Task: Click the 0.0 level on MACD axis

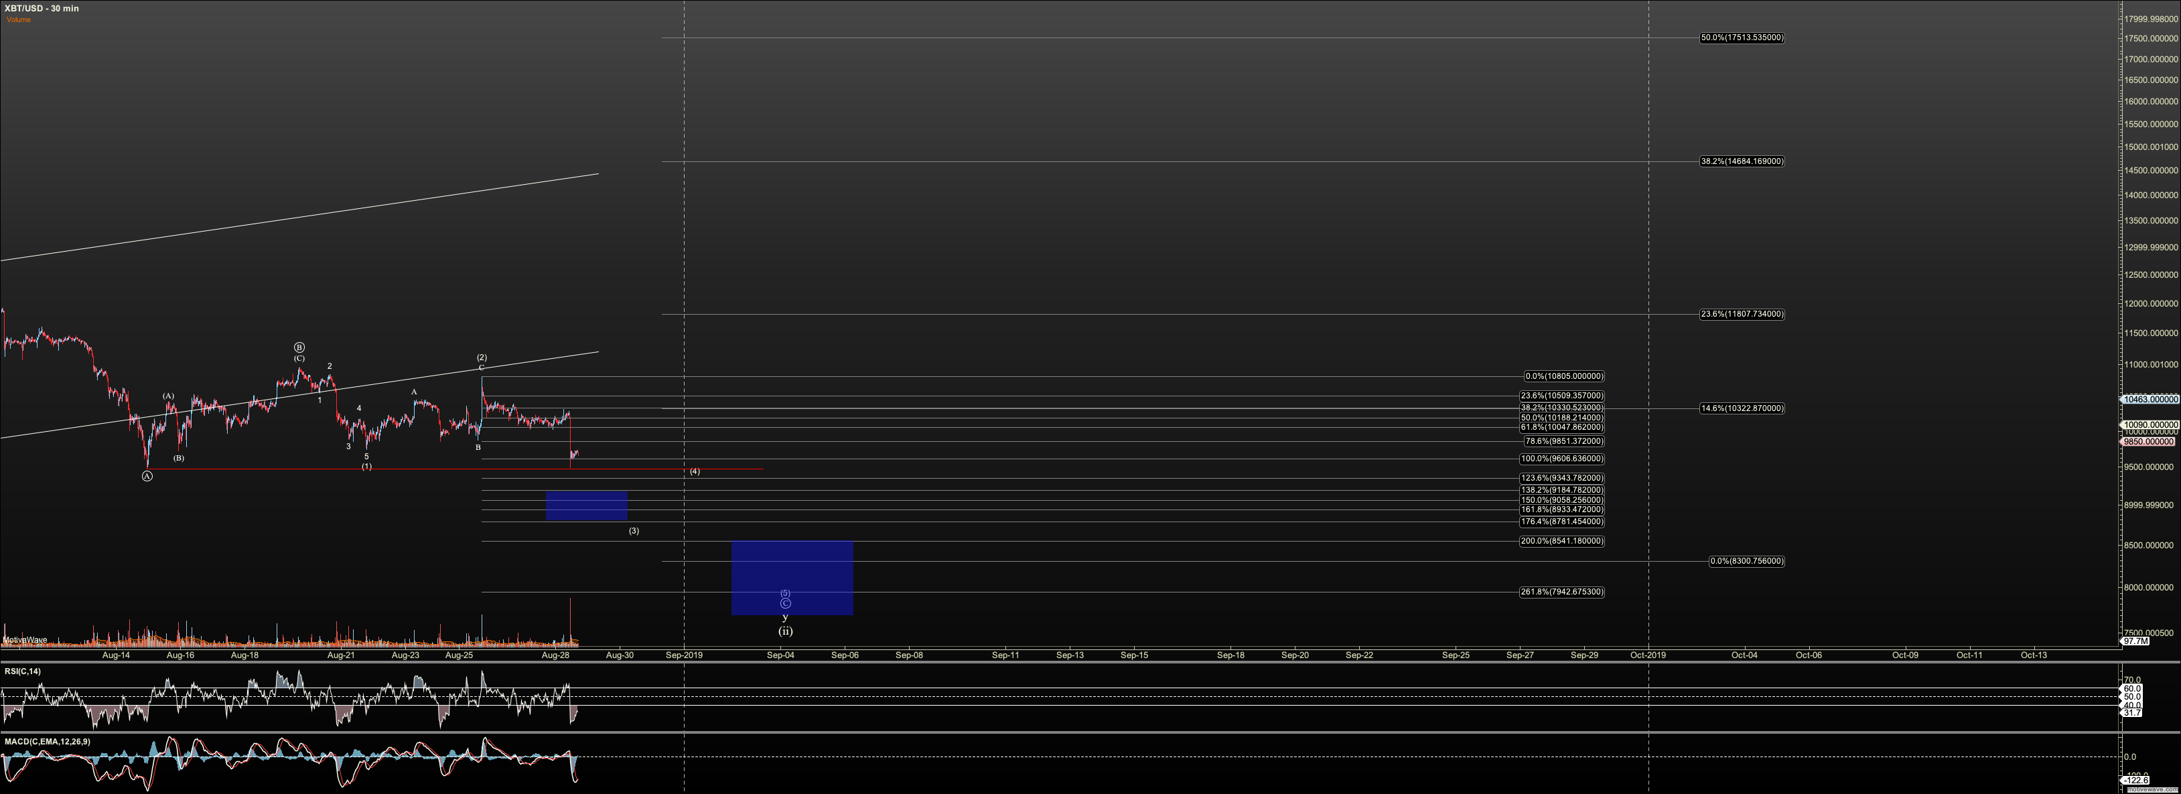Action: (2130, 757)
